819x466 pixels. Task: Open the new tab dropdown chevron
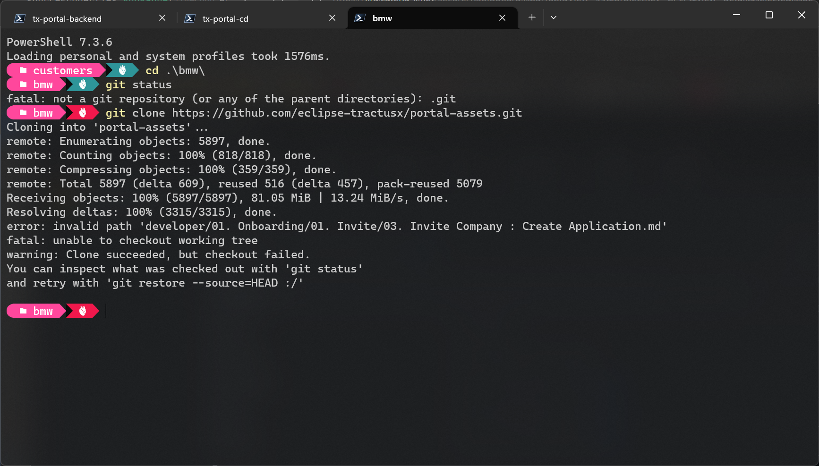[x=553, y=17]
